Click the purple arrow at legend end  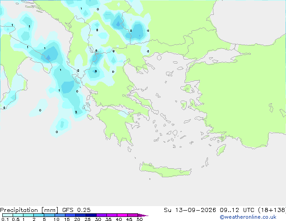(x=143, y=215)
